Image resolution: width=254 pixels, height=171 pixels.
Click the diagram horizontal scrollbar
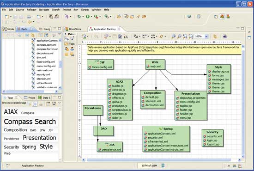coord(159,160)
